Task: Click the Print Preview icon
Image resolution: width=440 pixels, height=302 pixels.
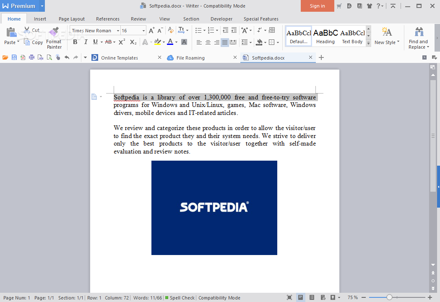Action: pos(49,57)
